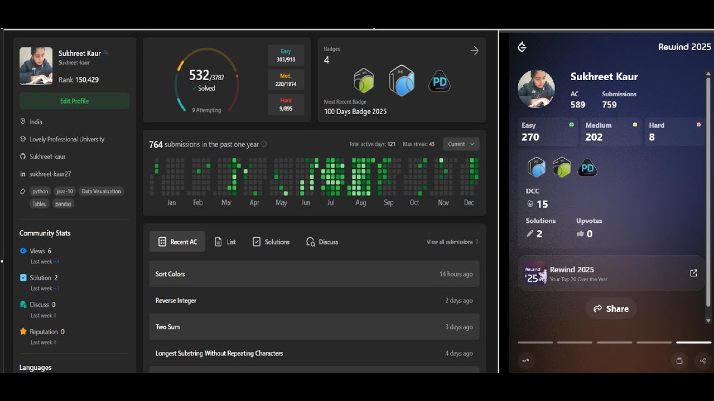This screenshot has height=401, width=714.
Task: Click the graduation cap icon beside Lovely Professional University
Action: pos(23,139)
